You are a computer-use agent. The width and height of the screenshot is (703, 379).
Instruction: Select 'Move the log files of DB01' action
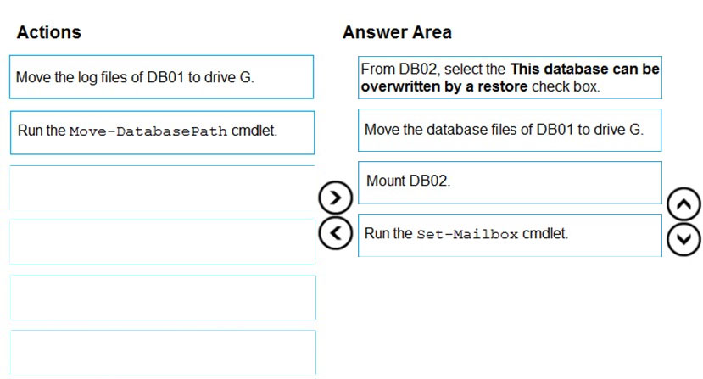(x=161, y=77)
